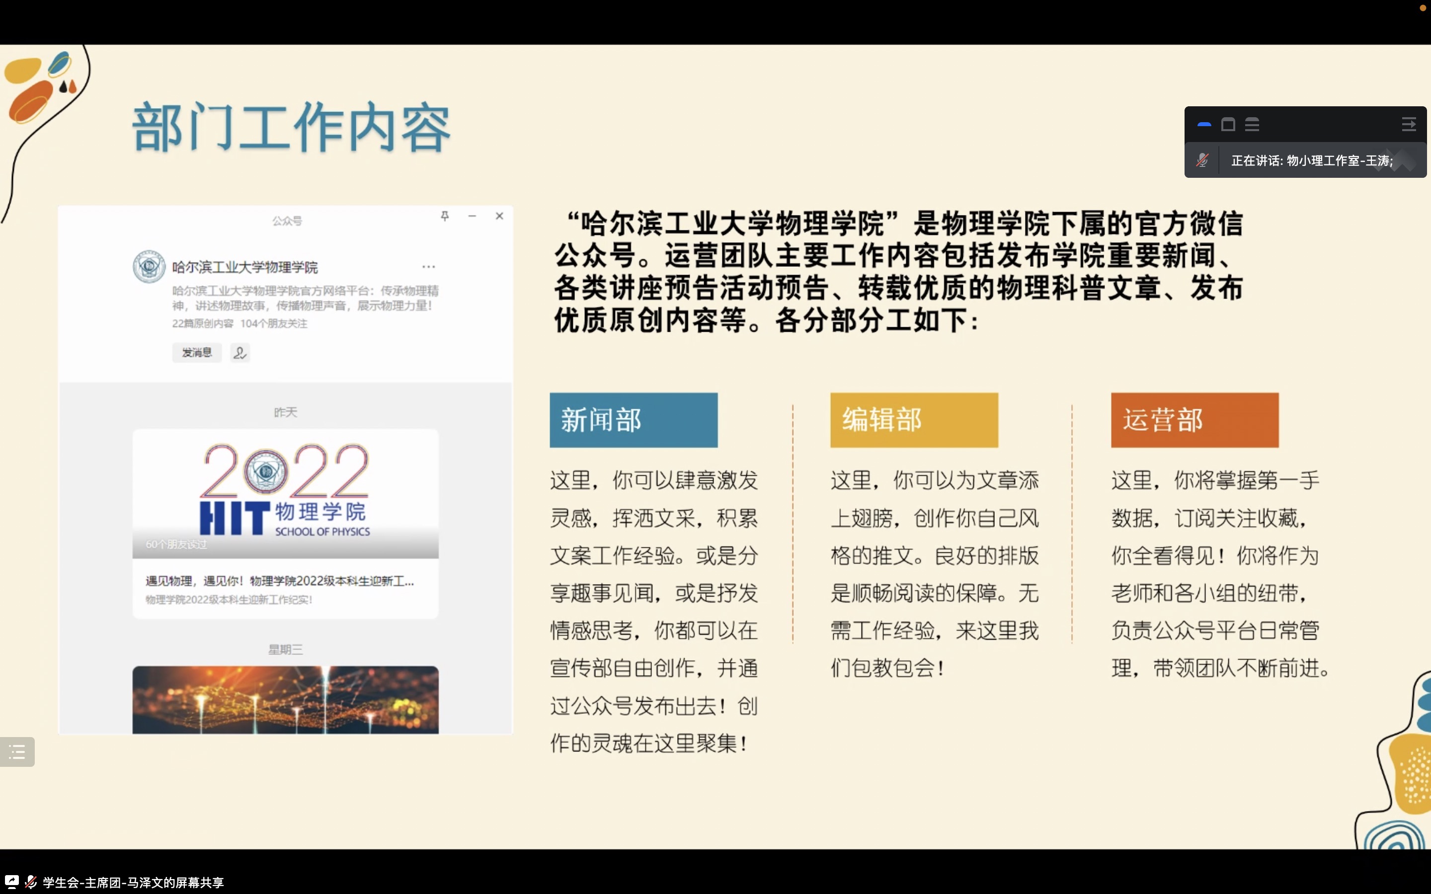Open the three-dot menu beside account name
Viewport: 1431px width, 894px height.
click(x=429, y=267)
